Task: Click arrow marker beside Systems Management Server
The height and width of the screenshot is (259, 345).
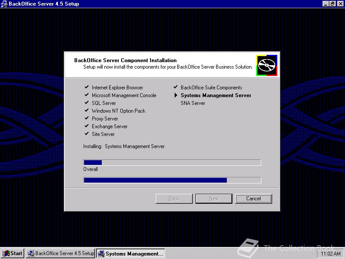Action: [x=176, y=95]
